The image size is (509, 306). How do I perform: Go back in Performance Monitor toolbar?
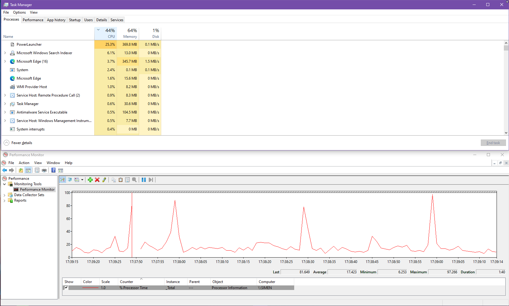pyautogui.click(x=5, y=170)
